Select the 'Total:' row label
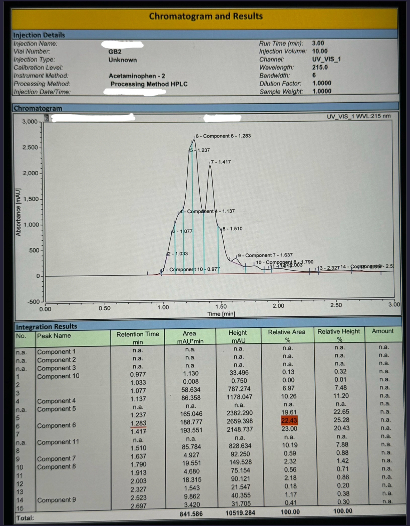This screenshot has width=410, height=526. tap(25, 518)
